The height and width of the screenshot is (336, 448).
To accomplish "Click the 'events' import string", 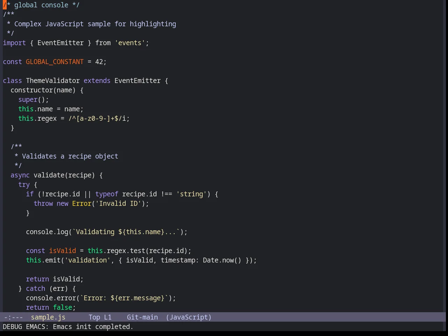I will pyautogui.click(x=130, y=43).
